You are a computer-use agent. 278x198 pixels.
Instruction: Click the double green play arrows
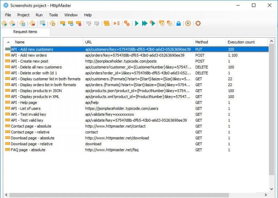tap(145, 23)
